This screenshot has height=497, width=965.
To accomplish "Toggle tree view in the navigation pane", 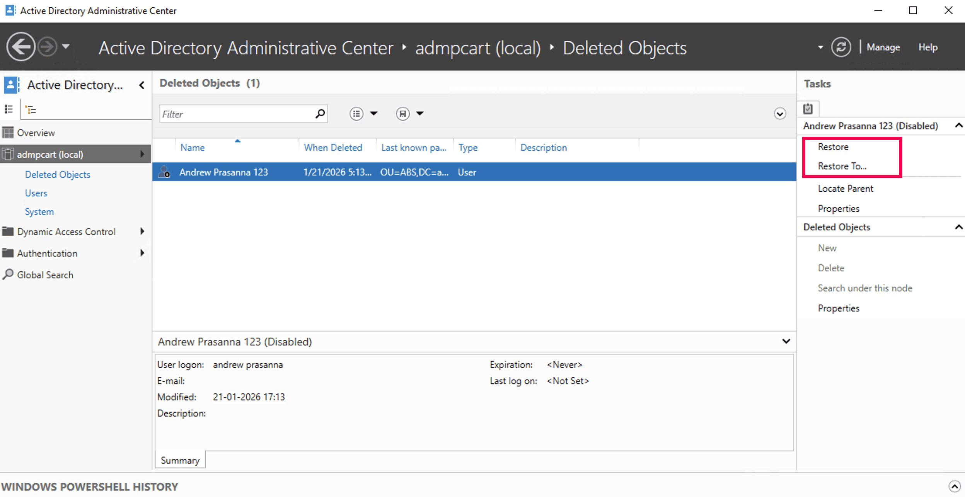I will pos(31,109).
